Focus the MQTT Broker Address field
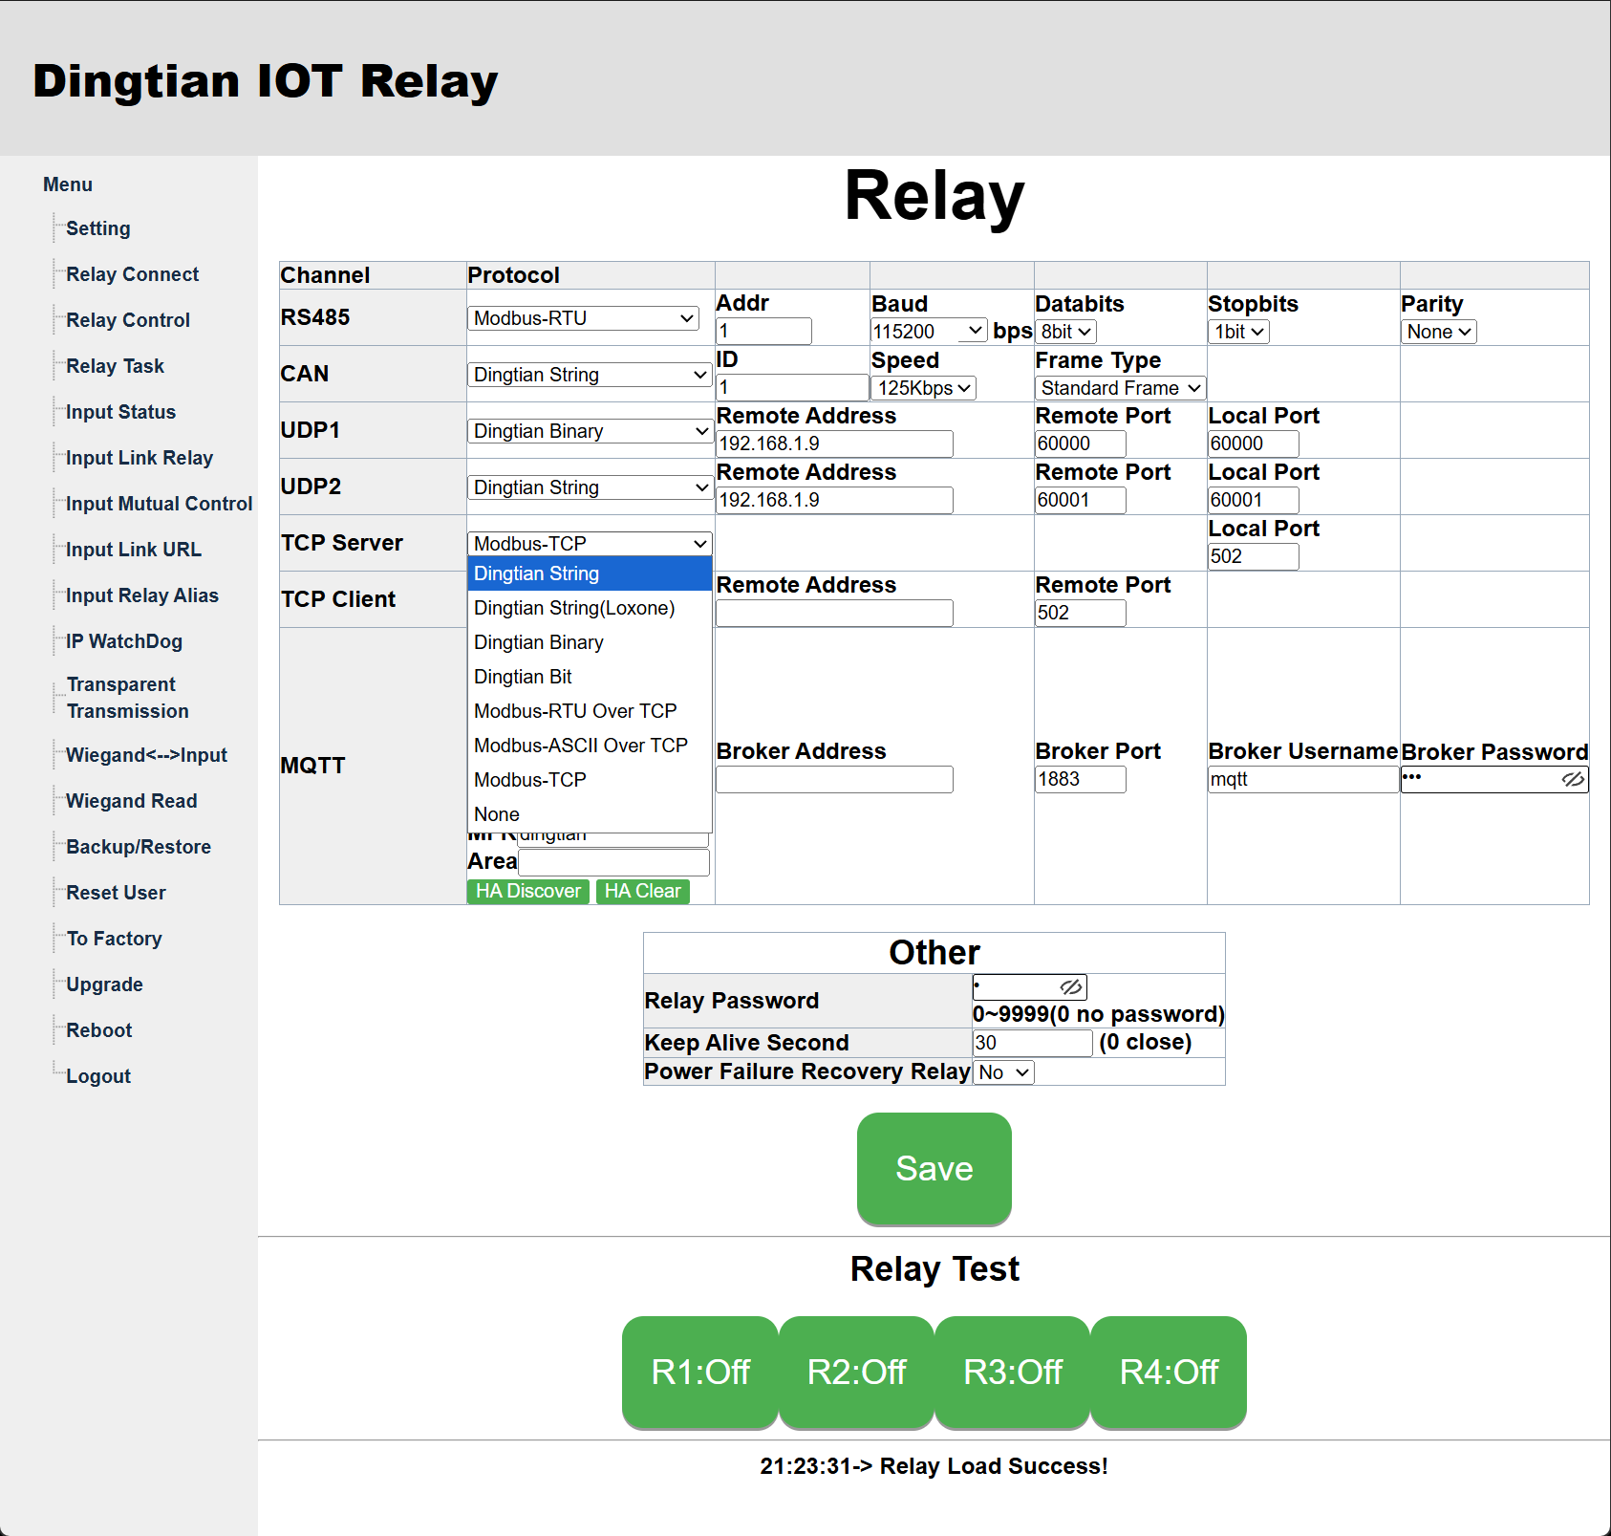The image size is (1611, 1536). [835, 779]
